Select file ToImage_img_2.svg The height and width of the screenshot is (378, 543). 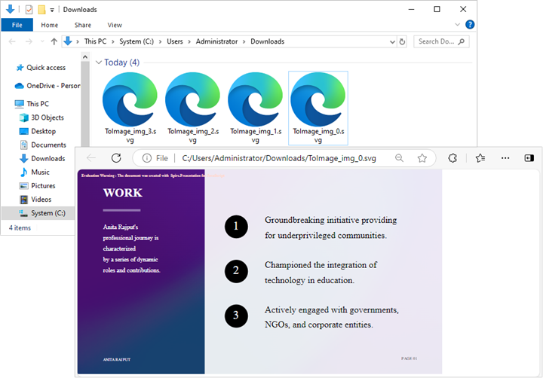(193, 108)
